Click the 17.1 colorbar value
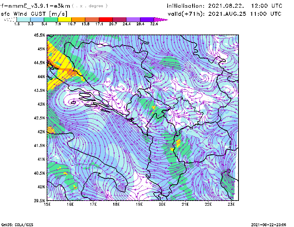Screen dimensions: 294x227 (x=99, y=24)
